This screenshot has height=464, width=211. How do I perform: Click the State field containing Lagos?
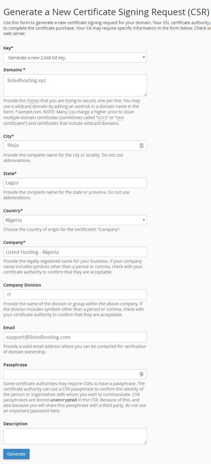pyautogui.click(x=75, y=183)
